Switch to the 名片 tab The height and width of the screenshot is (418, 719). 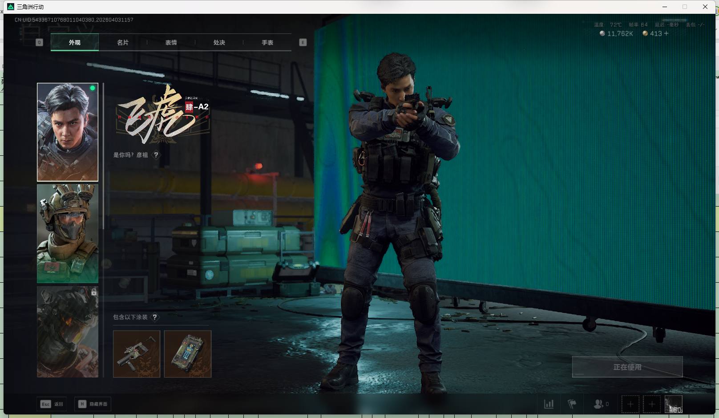click(123, 43)
